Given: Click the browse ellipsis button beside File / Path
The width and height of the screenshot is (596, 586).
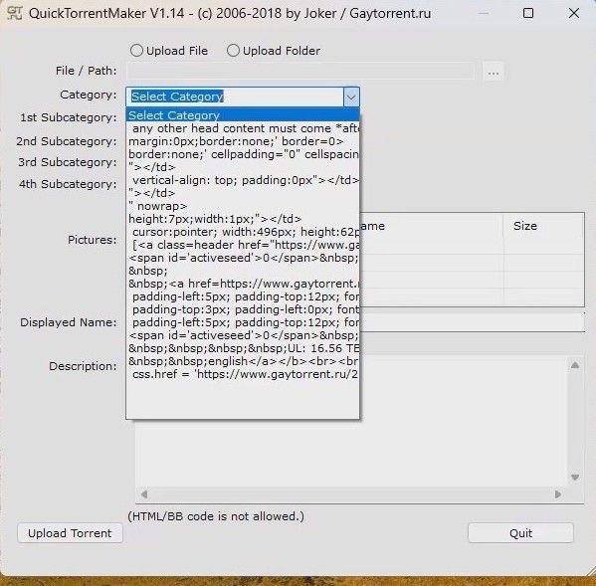Looking at the screenshot, I should (494, 72).
